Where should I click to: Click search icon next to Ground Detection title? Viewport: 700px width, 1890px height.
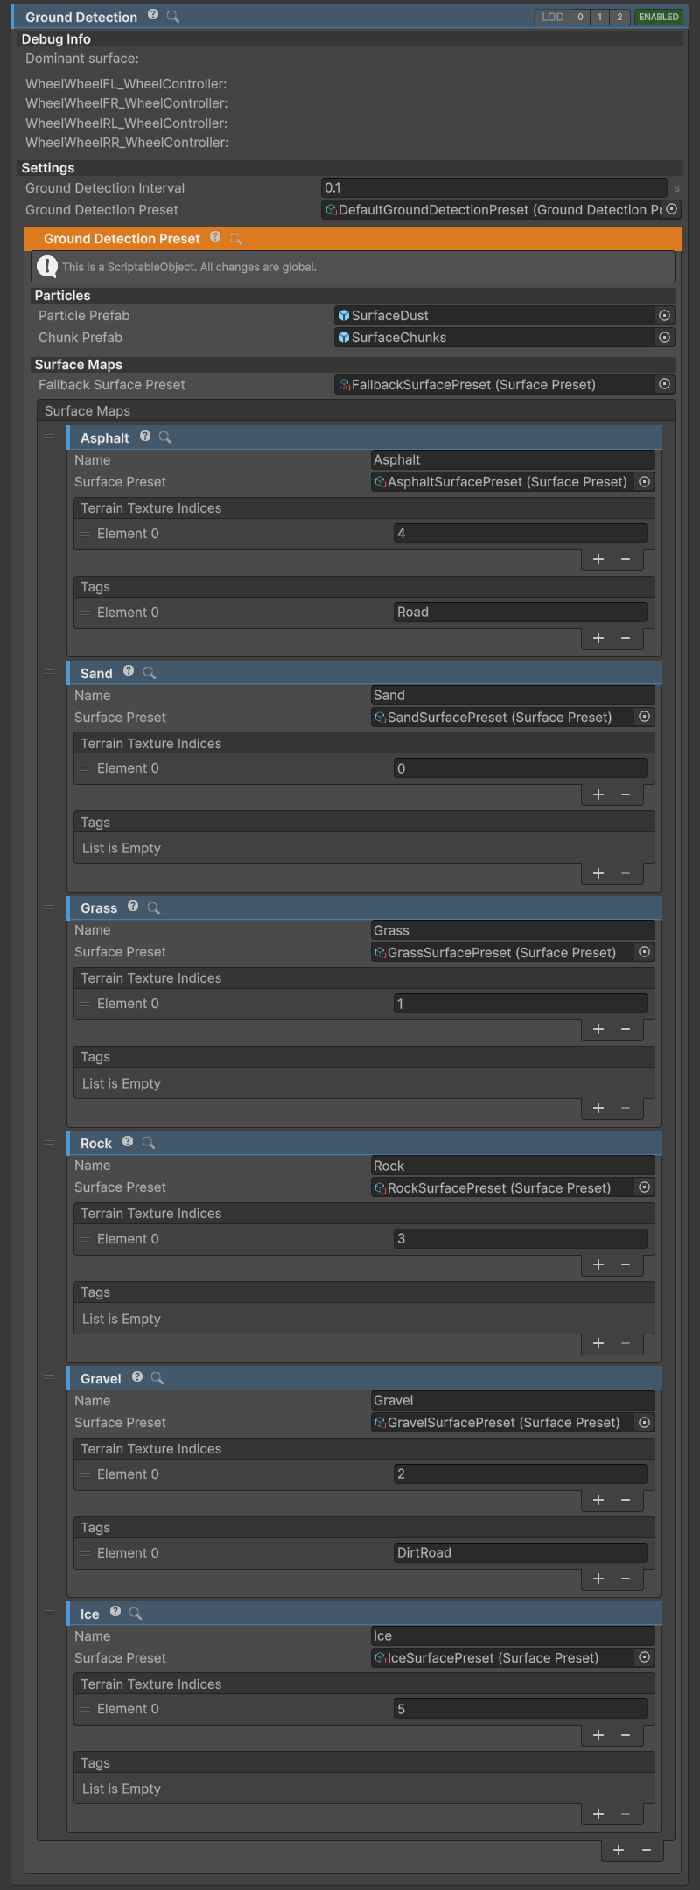(173, 16)
